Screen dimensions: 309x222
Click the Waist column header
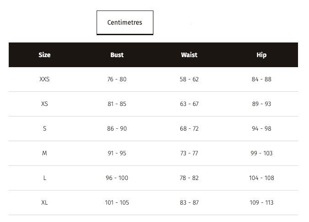189,55
